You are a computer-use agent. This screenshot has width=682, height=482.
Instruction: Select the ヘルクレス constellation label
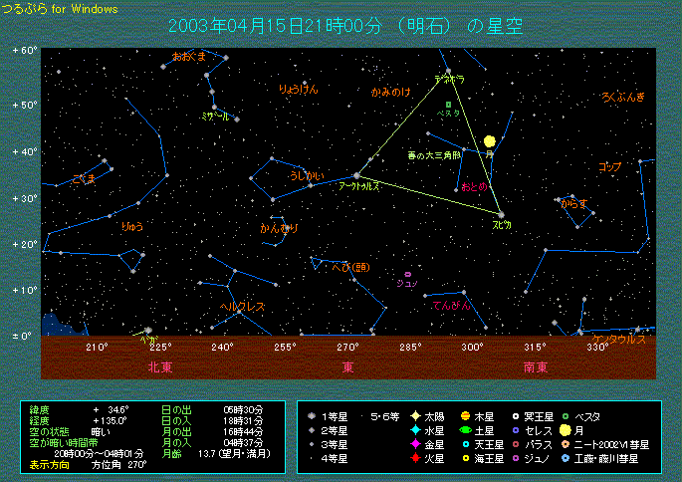pyautogui.click(x=241, y=306)
